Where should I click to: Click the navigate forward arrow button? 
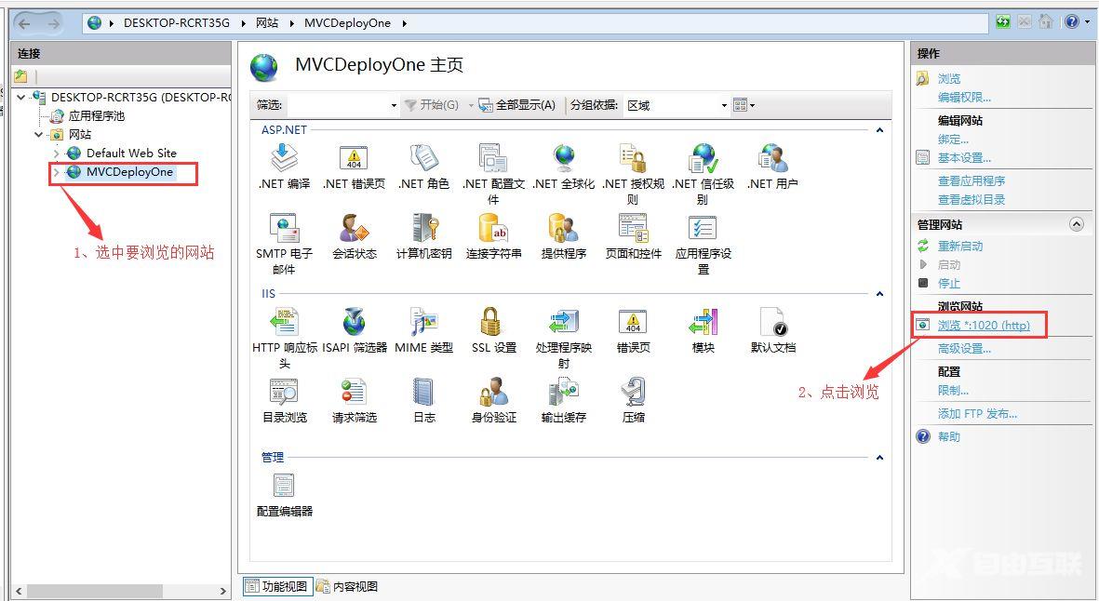click(x=54, y=24)
